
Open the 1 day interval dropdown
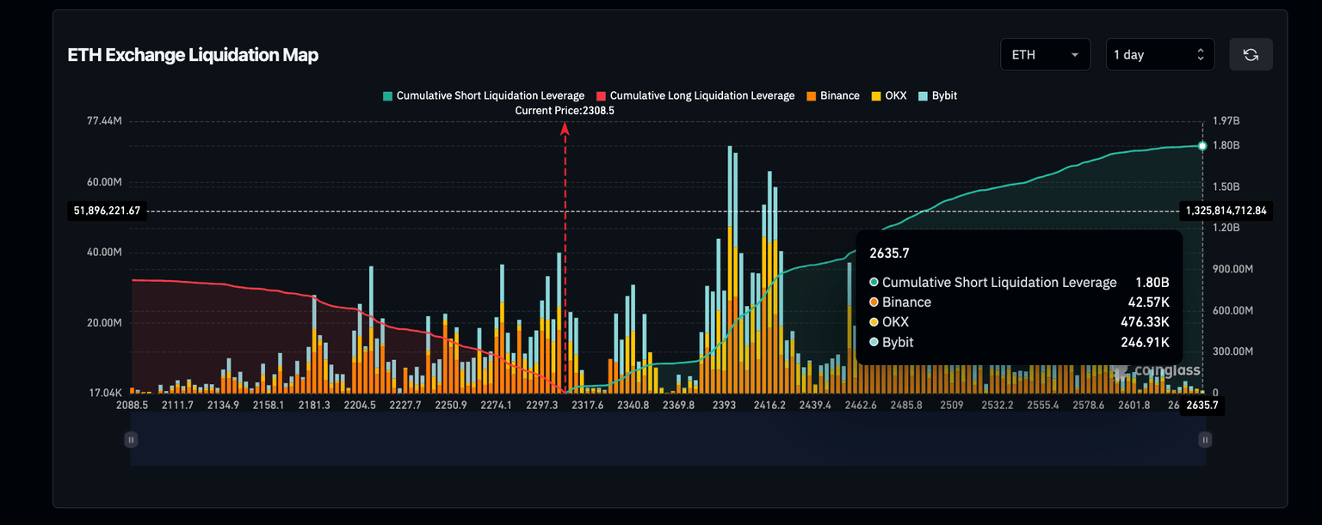[1159, 53]
